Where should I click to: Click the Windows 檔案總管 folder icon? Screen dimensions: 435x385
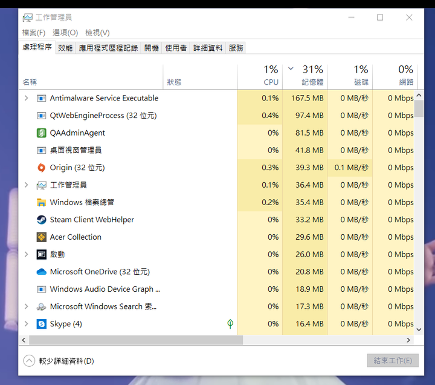pos(41,202)
